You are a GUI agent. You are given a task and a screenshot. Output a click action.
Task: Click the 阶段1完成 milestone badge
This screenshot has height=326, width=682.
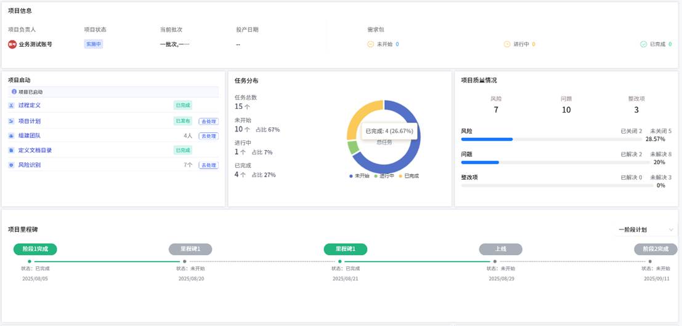(35, 249)
